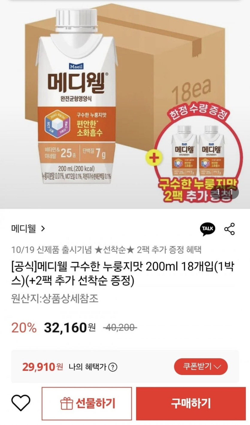Tap the gift box icon in 선물하기
Viewport: 250px width, 425px height.
coord(67,403)
